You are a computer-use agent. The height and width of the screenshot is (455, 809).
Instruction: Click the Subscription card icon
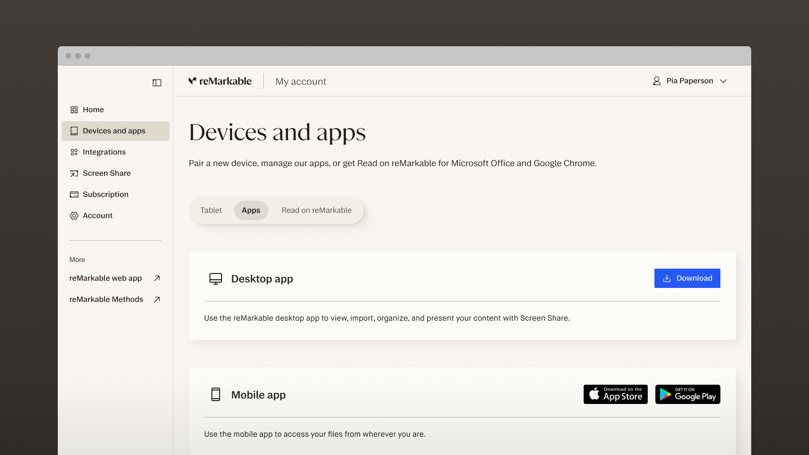point(74,195)
